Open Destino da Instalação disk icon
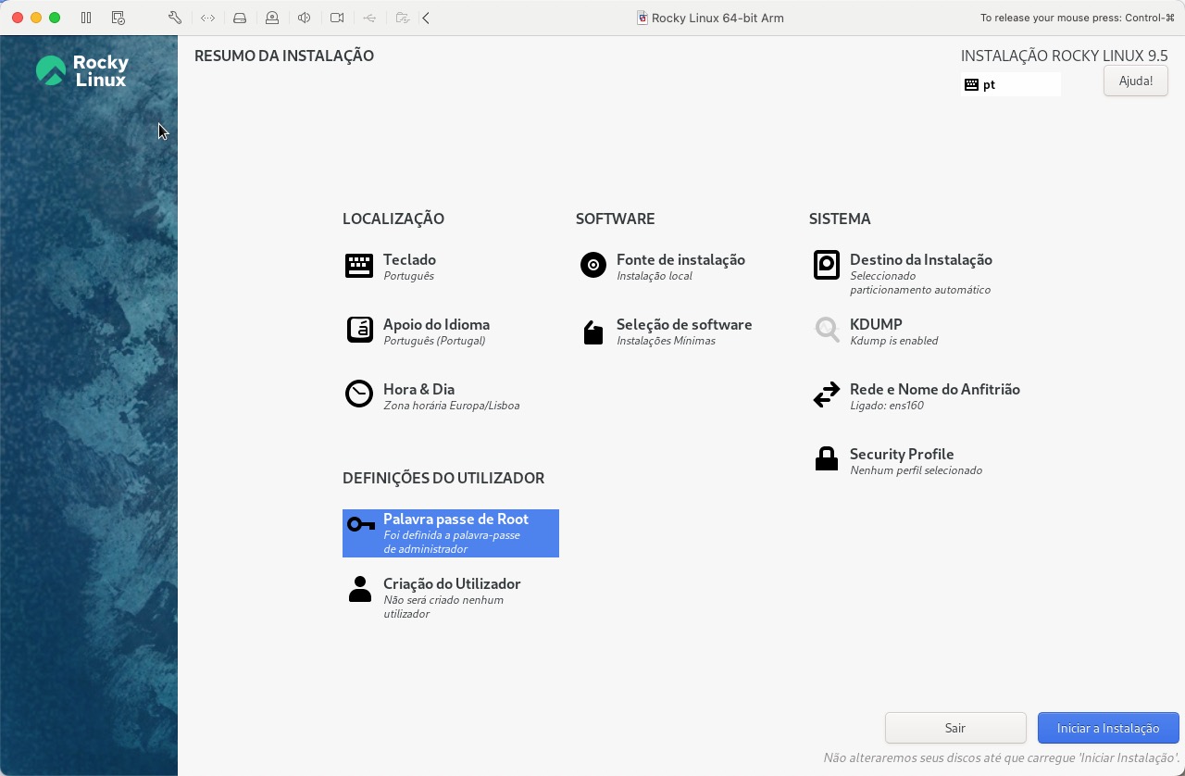 pyautogui.click(x=826, y=266)
